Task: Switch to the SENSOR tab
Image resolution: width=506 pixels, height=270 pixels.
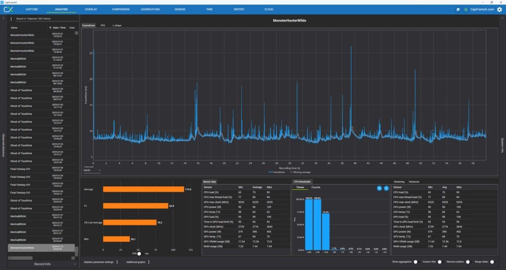Action: coord(180,9)
